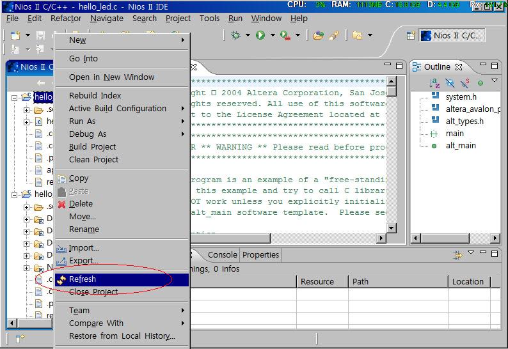Click the green Run button icon
This screenshot has width=508, height=349.
pos(260,35)
